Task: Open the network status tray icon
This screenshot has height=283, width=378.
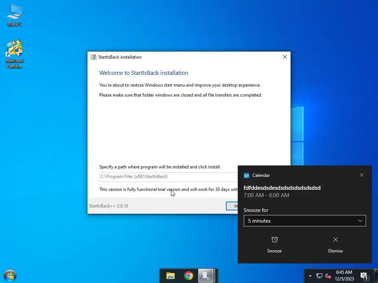Action: click(x=319, y=276)
